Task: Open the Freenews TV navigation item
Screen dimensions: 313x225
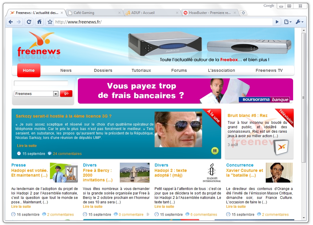Action: click(269, 70)
